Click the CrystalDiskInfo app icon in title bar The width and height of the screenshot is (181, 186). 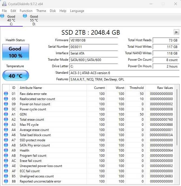(x=4, y=4)
